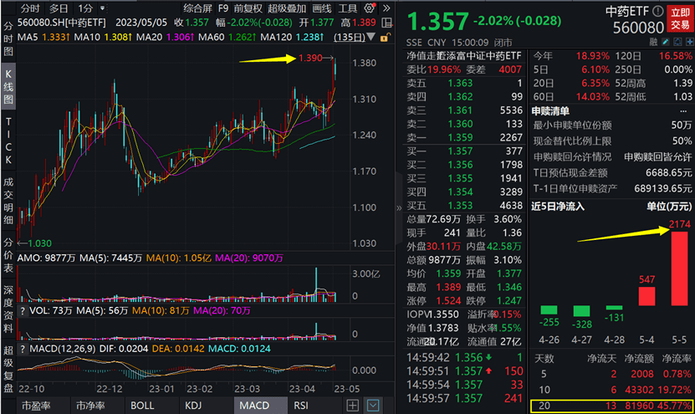Click the MA5 1.333 value
This screenshot has height=414, width=695.
[x=56, y=37]
